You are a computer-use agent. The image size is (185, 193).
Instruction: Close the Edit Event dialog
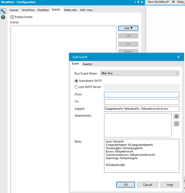178,57
